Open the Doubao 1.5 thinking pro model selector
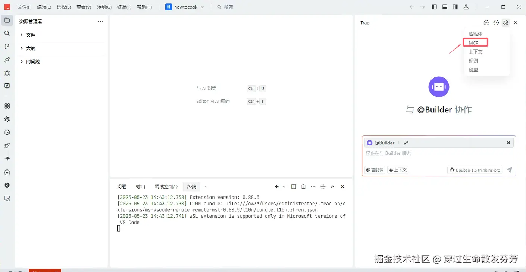The image size is (526, 272). click(x=475, y=170)
